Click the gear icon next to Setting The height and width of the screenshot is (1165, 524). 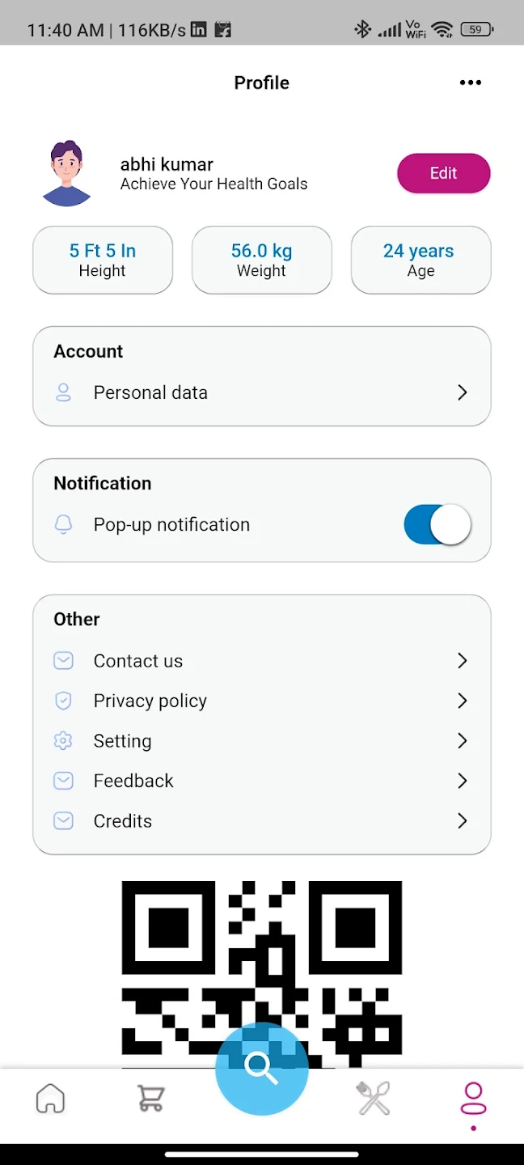click(63, 741)
